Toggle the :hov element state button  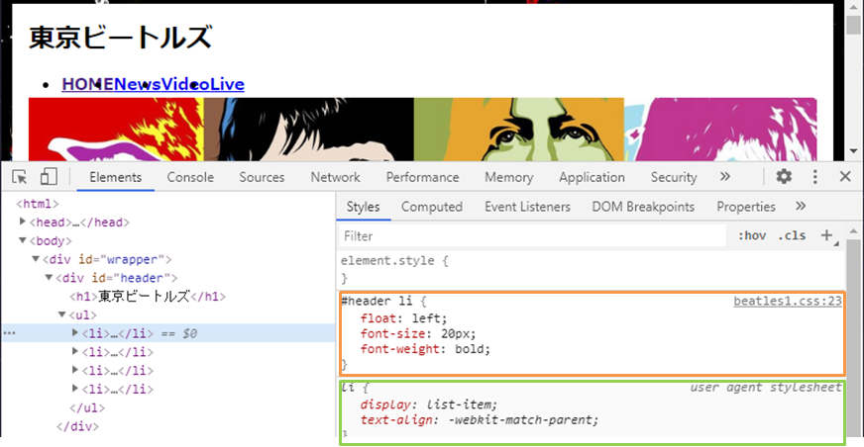point(752,235)
